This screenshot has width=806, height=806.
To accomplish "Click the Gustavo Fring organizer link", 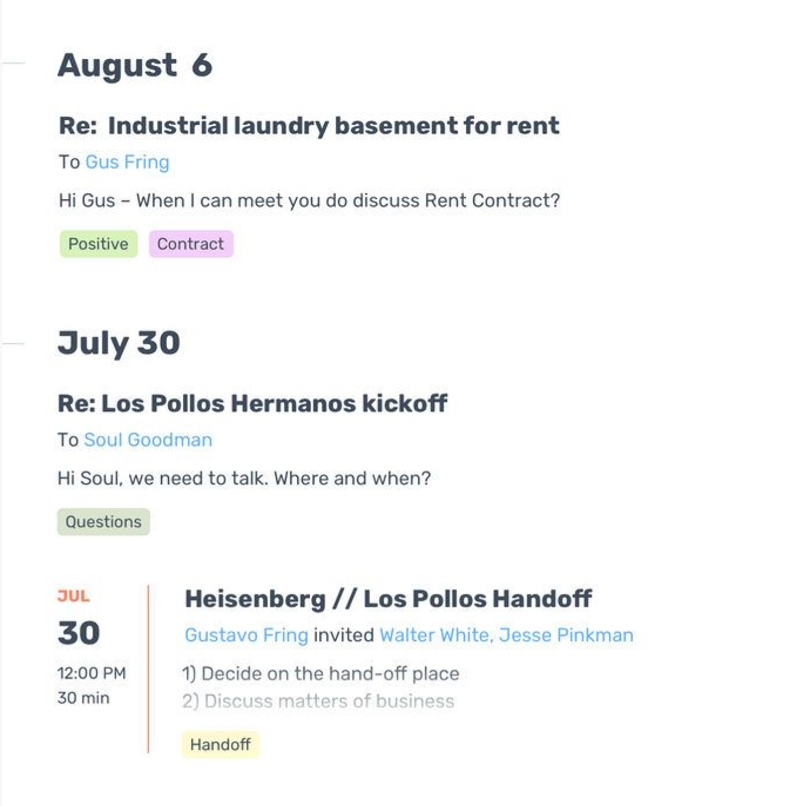I will 246,635.
